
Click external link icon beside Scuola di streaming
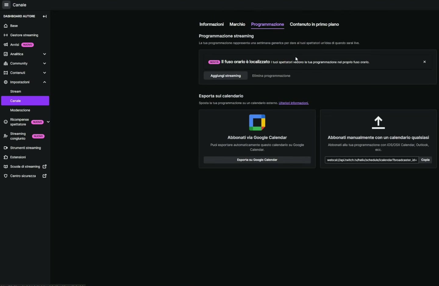pos(45,167)
